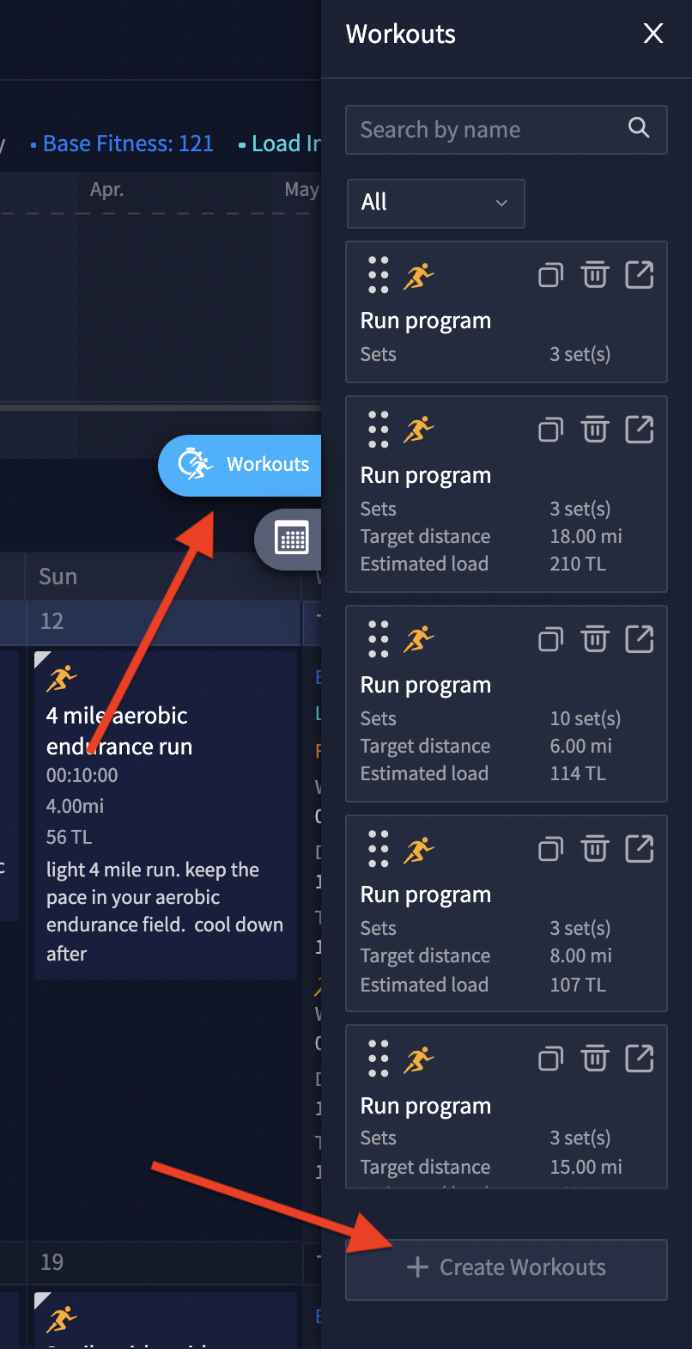
Task: Click the calendar icon button
Action: tap(291, 540)
